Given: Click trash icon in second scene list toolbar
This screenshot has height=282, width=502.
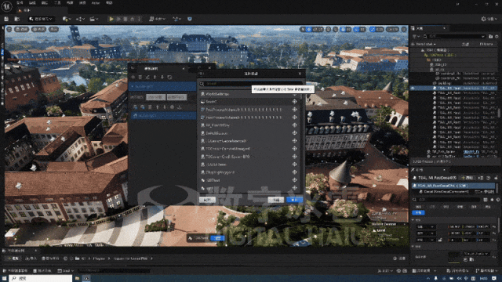Looking at the screenshot, I should point(150,107).
